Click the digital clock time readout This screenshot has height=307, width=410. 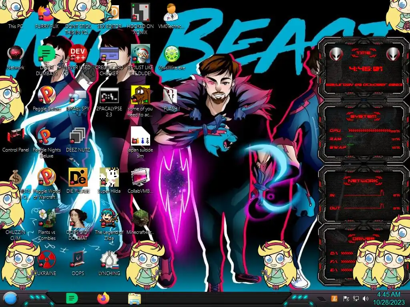(366, 69)
